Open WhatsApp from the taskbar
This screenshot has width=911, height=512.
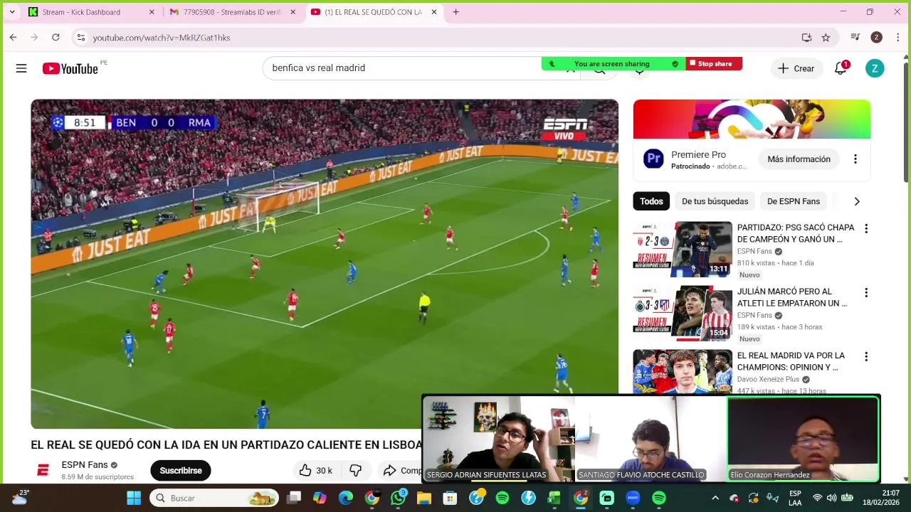tap(398, 498)
